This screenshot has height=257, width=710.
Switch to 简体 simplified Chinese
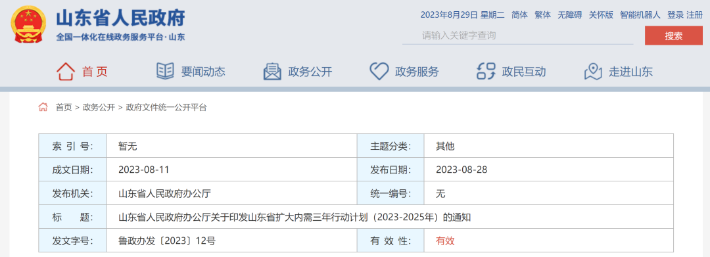[x=519, y=15]
